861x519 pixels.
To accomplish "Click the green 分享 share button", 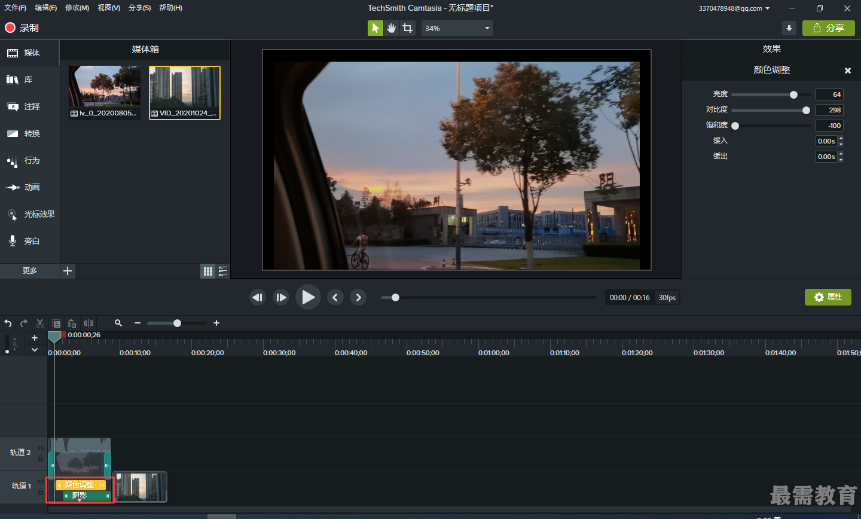I will [829, 28].
